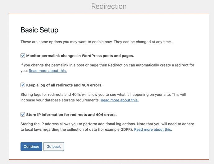
Task: Uncheck the Monitor permalink changes checkbox
Action: pyautogui.click(x=23, y=56)
